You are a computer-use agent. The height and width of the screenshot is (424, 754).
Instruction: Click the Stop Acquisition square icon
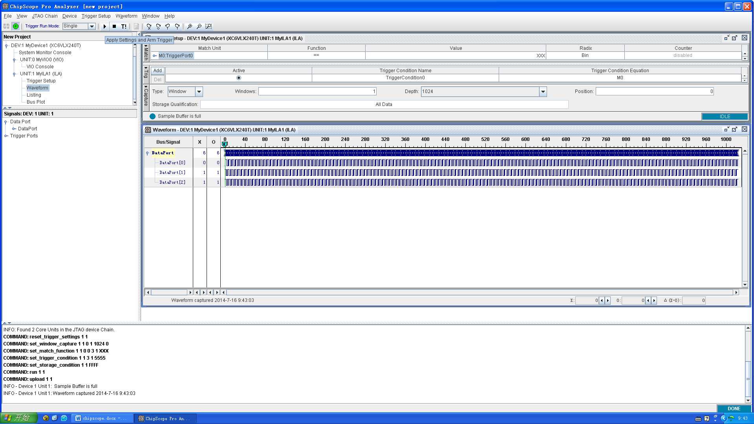pyautogui.click(x=114, y=26)
